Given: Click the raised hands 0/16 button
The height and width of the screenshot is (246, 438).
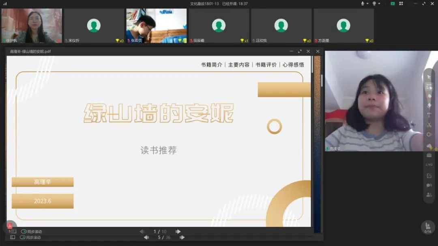Looking at the screenshot, I should (x=428, y=227).
